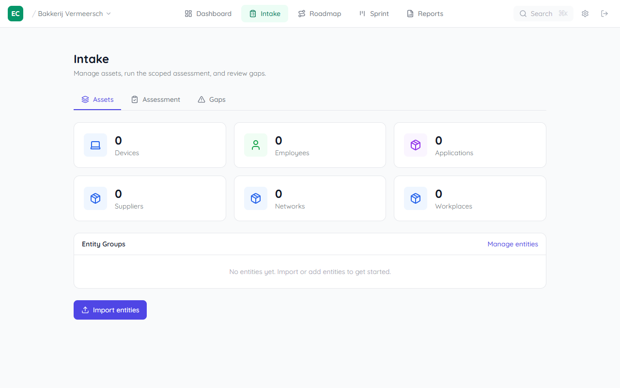This screenshot has width=620, height=388.
Task: Click the Devices laptop icon
Action: (95, 145)
